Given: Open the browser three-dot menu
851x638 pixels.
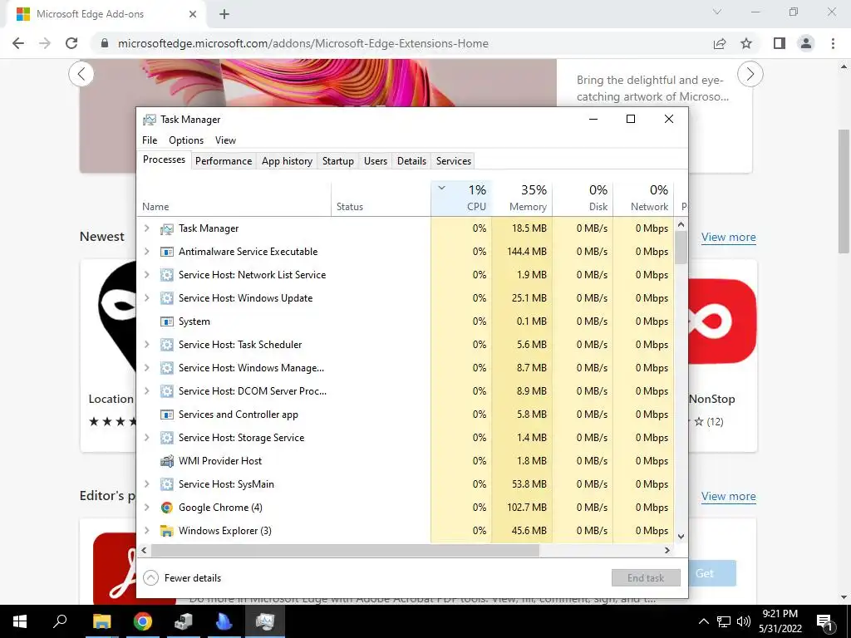Looking at the screenshot, I should point(833,43).
